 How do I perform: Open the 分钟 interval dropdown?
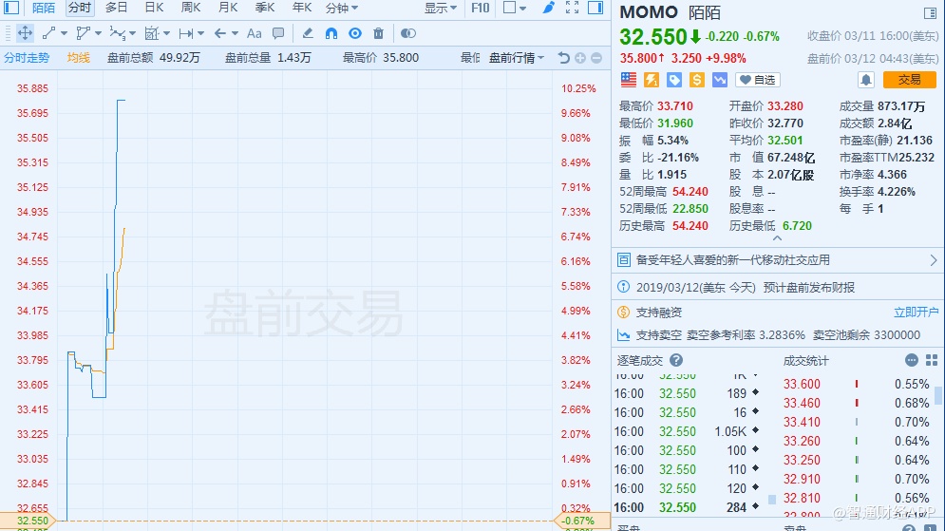[341, 8]
